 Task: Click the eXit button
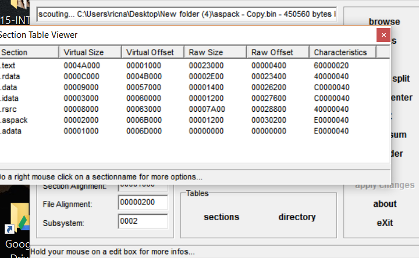click(385, 223)
